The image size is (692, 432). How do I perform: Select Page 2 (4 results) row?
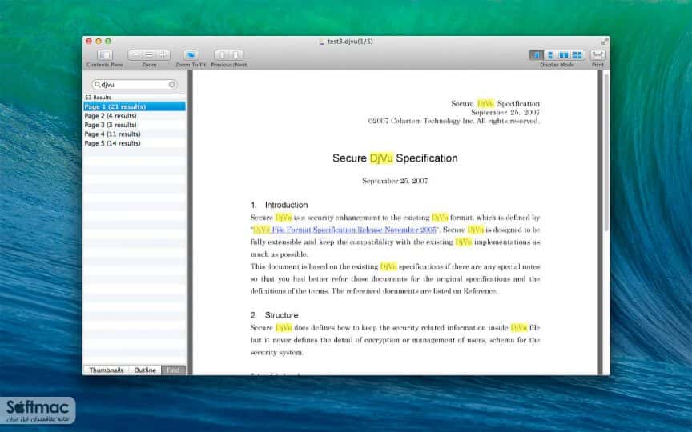tap(135, 116)
